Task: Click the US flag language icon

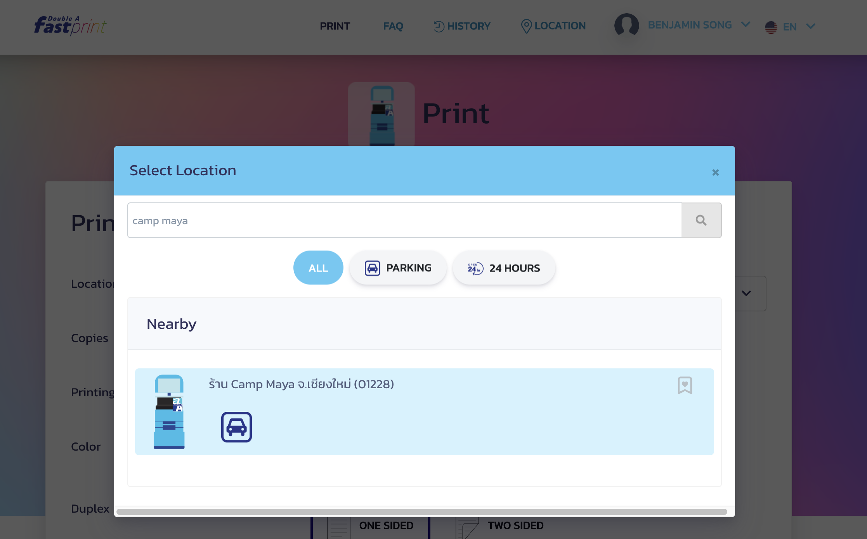Action: tap(771, 27)
